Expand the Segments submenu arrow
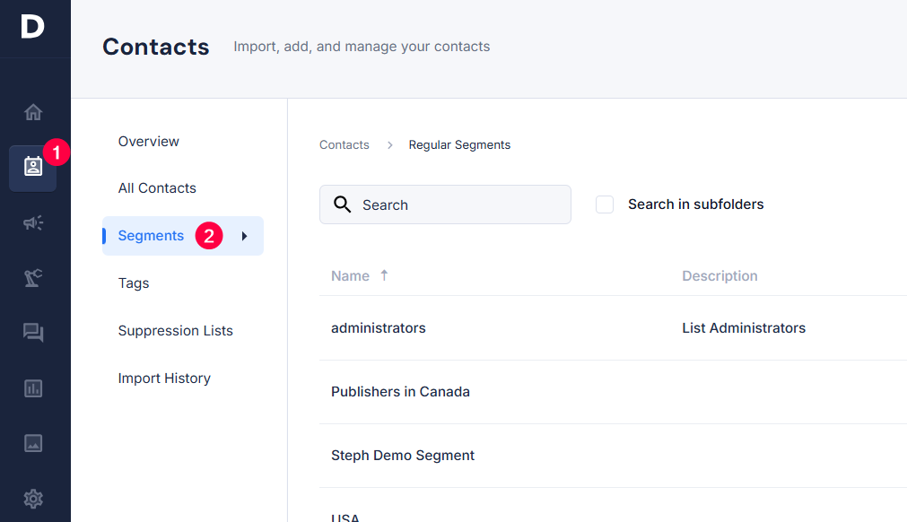Image resolution: width=907 pixels, height=522 pixels. [244, 236]
